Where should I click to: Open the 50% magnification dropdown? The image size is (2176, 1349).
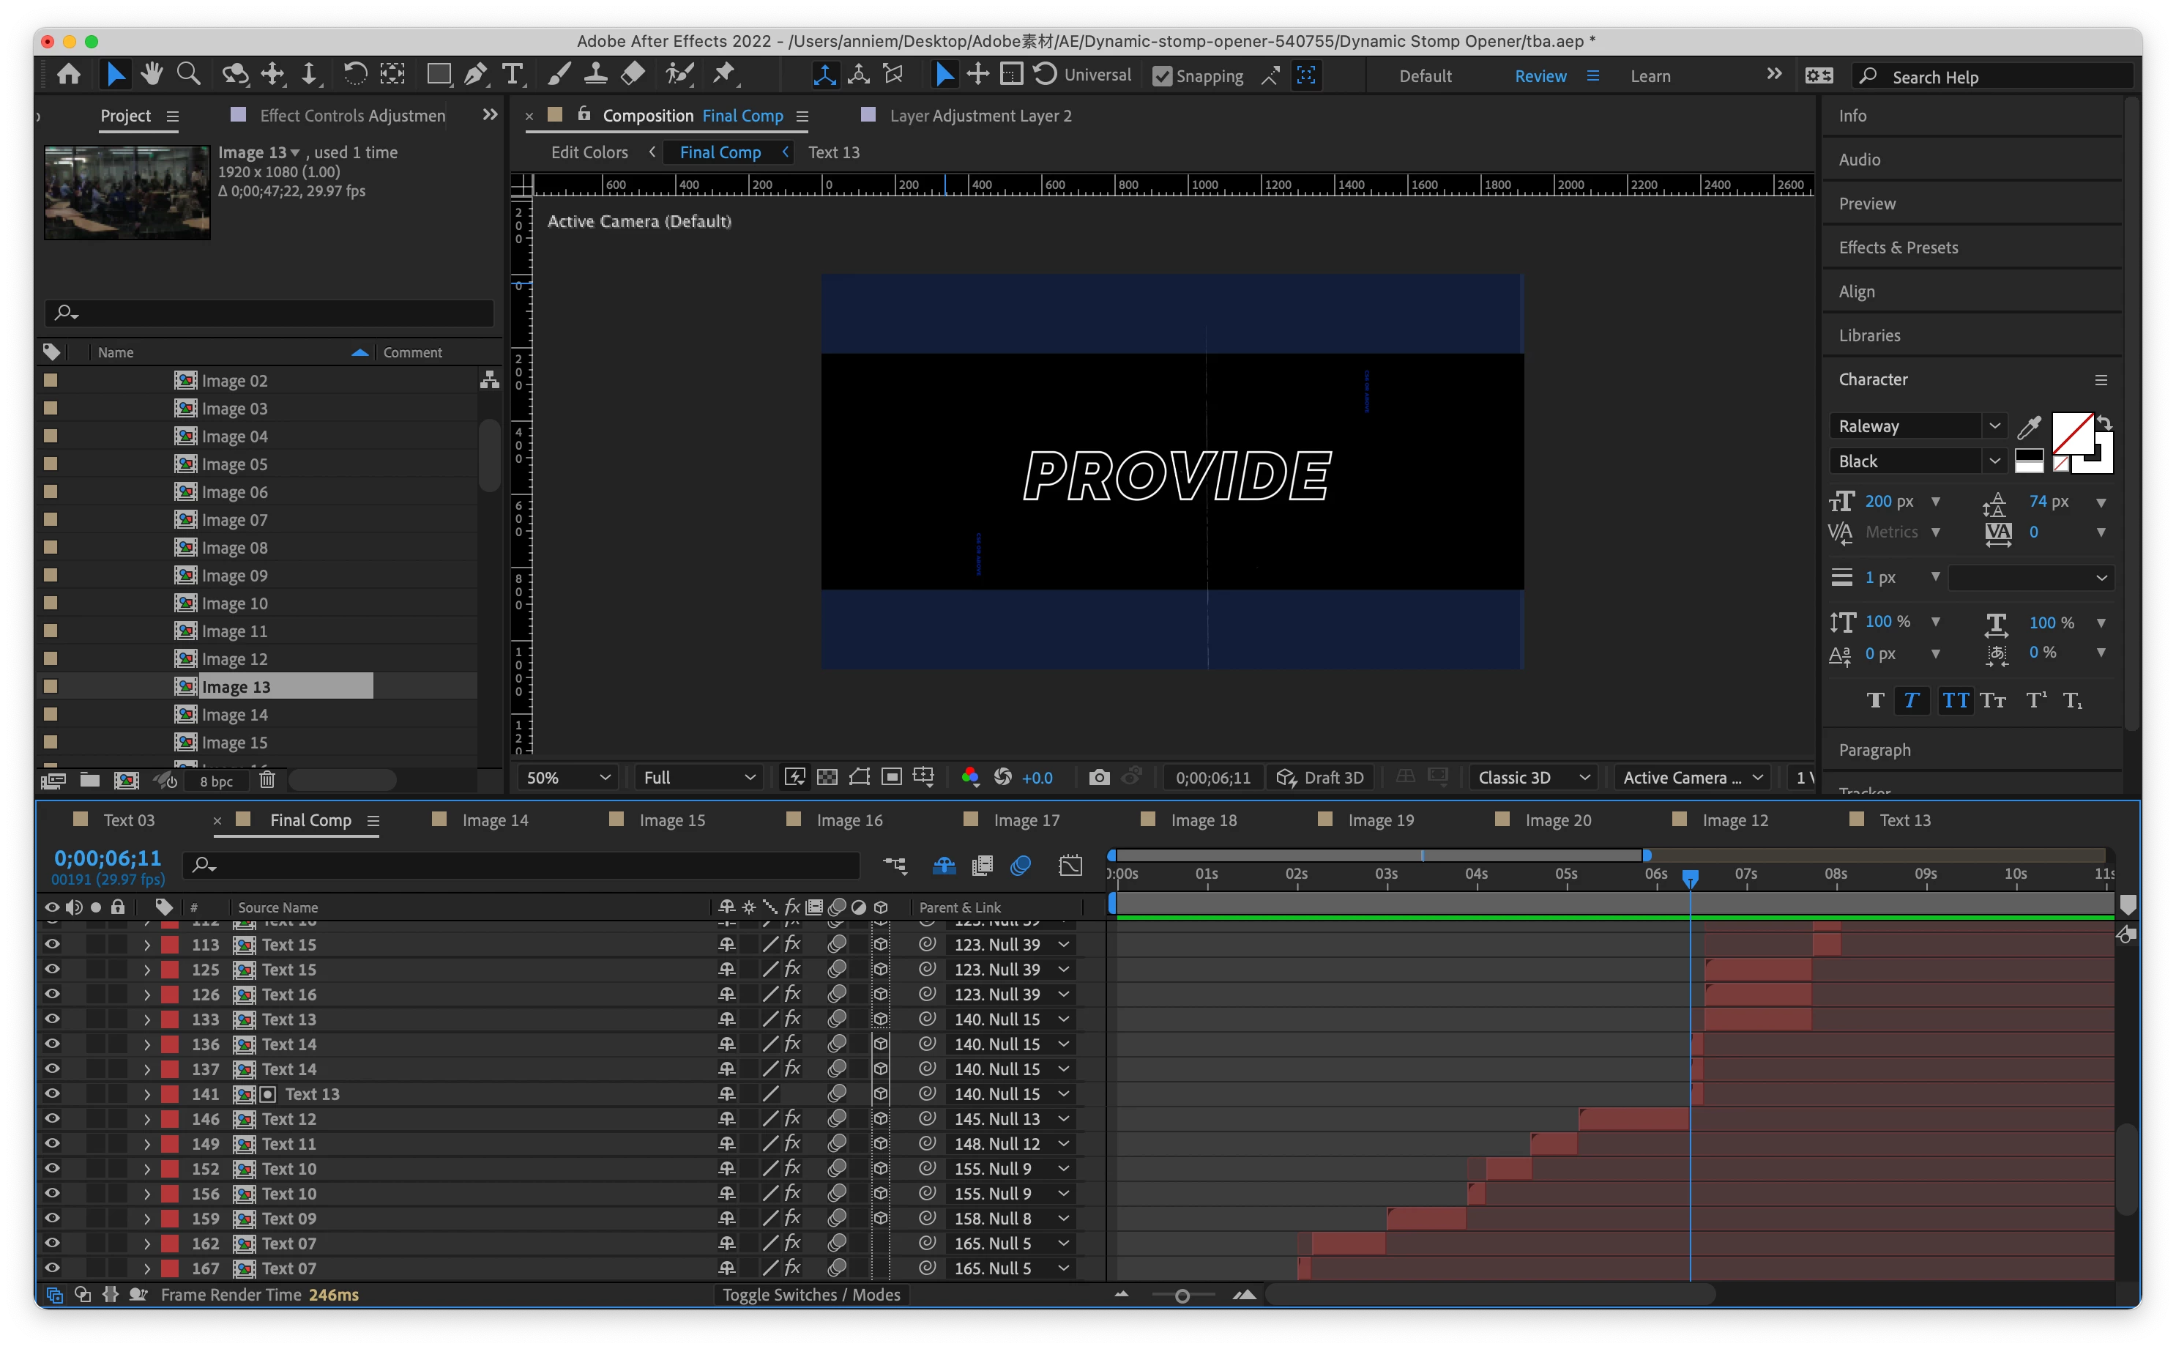(x=568, y=777)
